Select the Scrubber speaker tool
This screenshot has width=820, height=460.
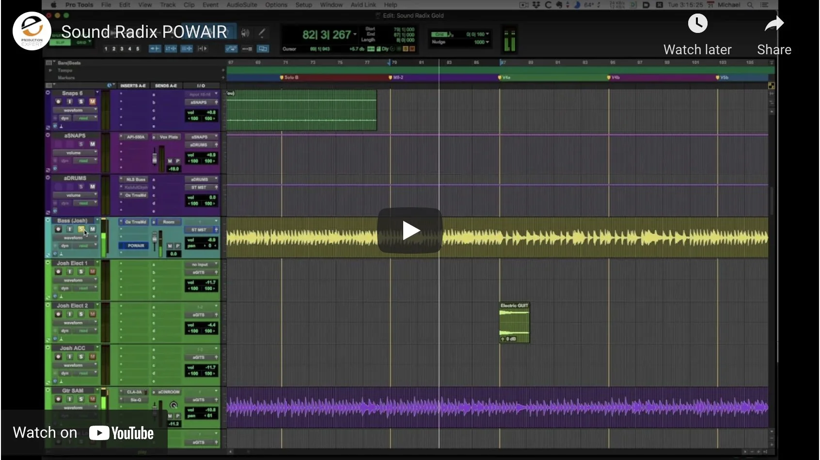(x=245, y=33)
